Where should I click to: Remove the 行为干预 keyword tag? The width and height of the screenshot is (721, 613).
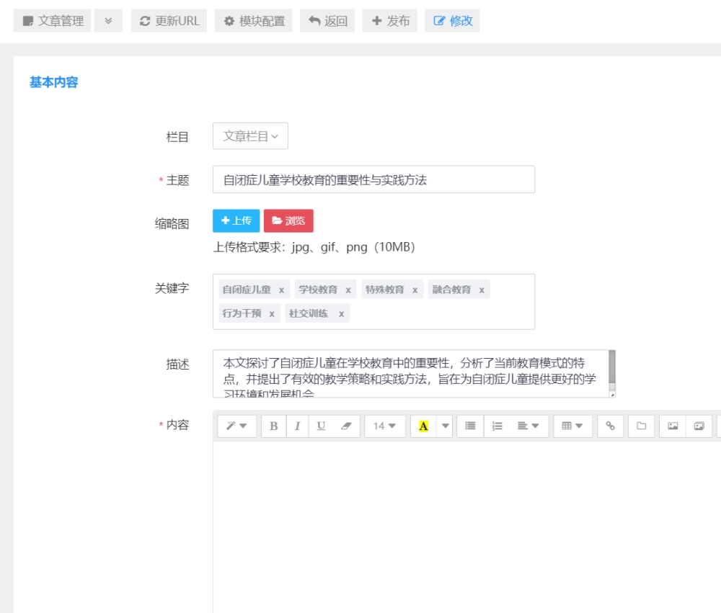272,314
